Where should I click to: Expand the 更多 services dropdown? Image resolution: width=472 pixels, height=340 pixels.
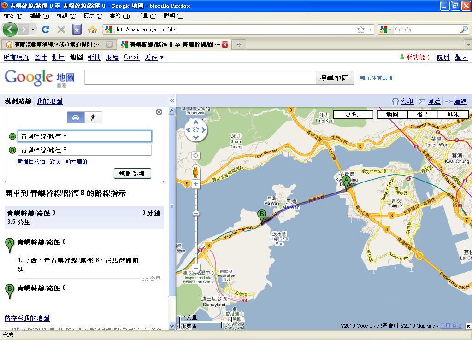pos(154,57)
